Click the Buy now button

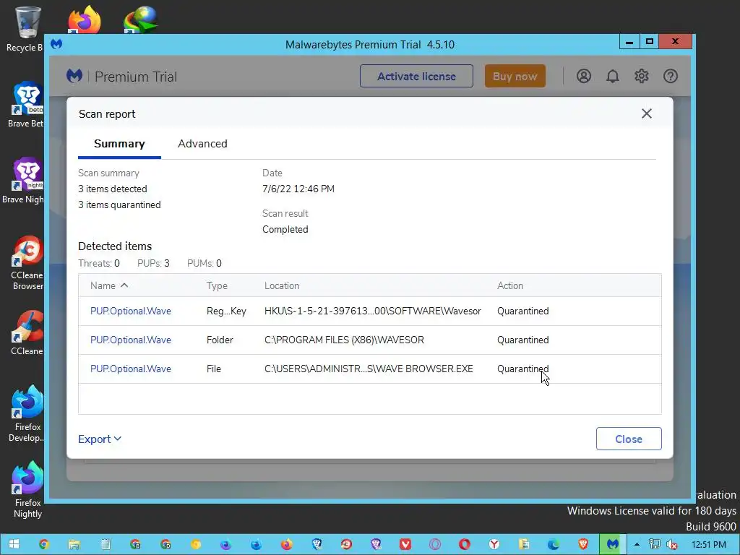(515, 76)
